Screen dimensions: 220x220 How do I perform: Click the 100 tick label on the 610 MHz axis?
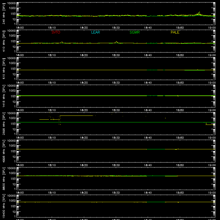[13, 69]
